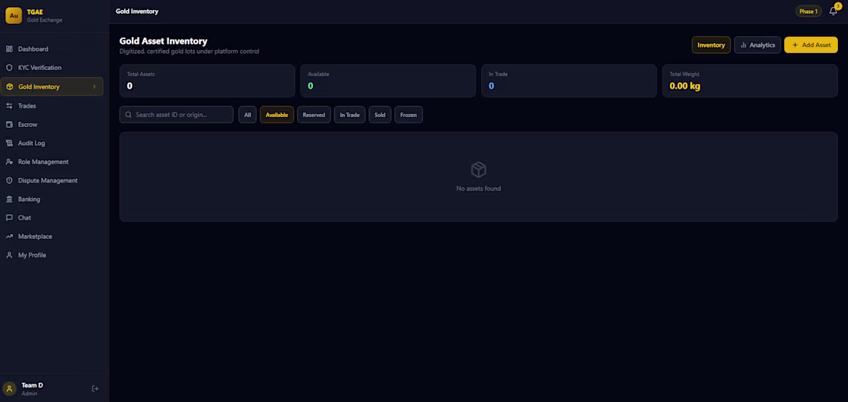848x402 pixels.
Task: Click the bar chart icon on Analytics
Action: pyautogui.click(x=744, y=45)
